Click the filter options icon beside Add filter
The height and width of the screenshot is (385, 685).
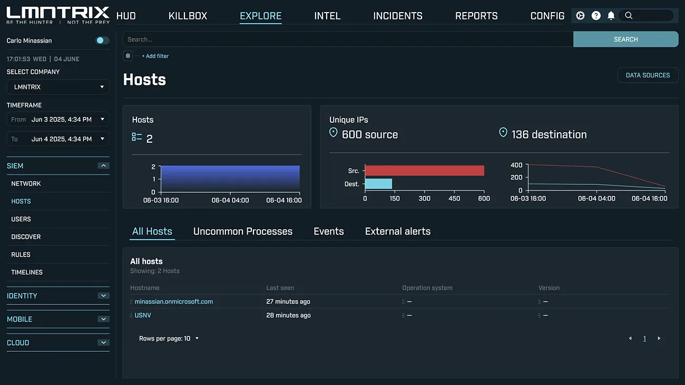click(128, 56)
